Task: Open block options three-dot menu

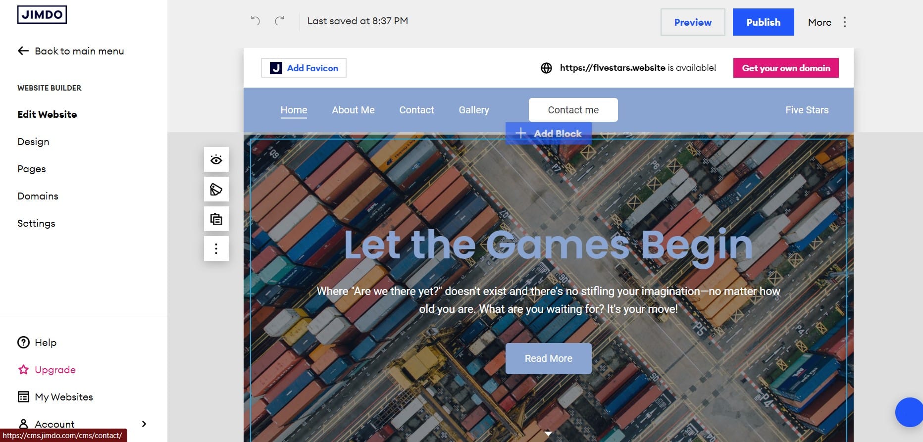Action: 216,248
